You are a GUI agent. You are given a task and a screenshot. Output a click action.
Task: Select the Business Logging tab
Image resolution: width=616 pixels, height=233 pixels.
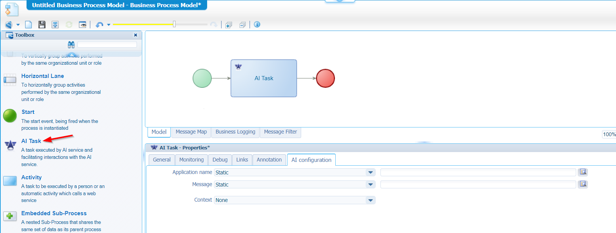pyautogui.click(x=235, y=132)
